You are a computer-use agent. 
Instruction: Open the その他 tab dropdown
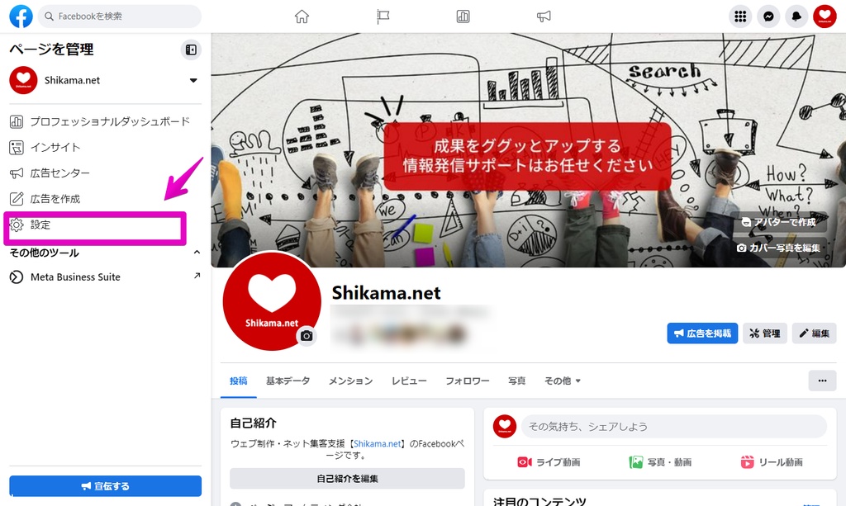[x=562, y=381]
